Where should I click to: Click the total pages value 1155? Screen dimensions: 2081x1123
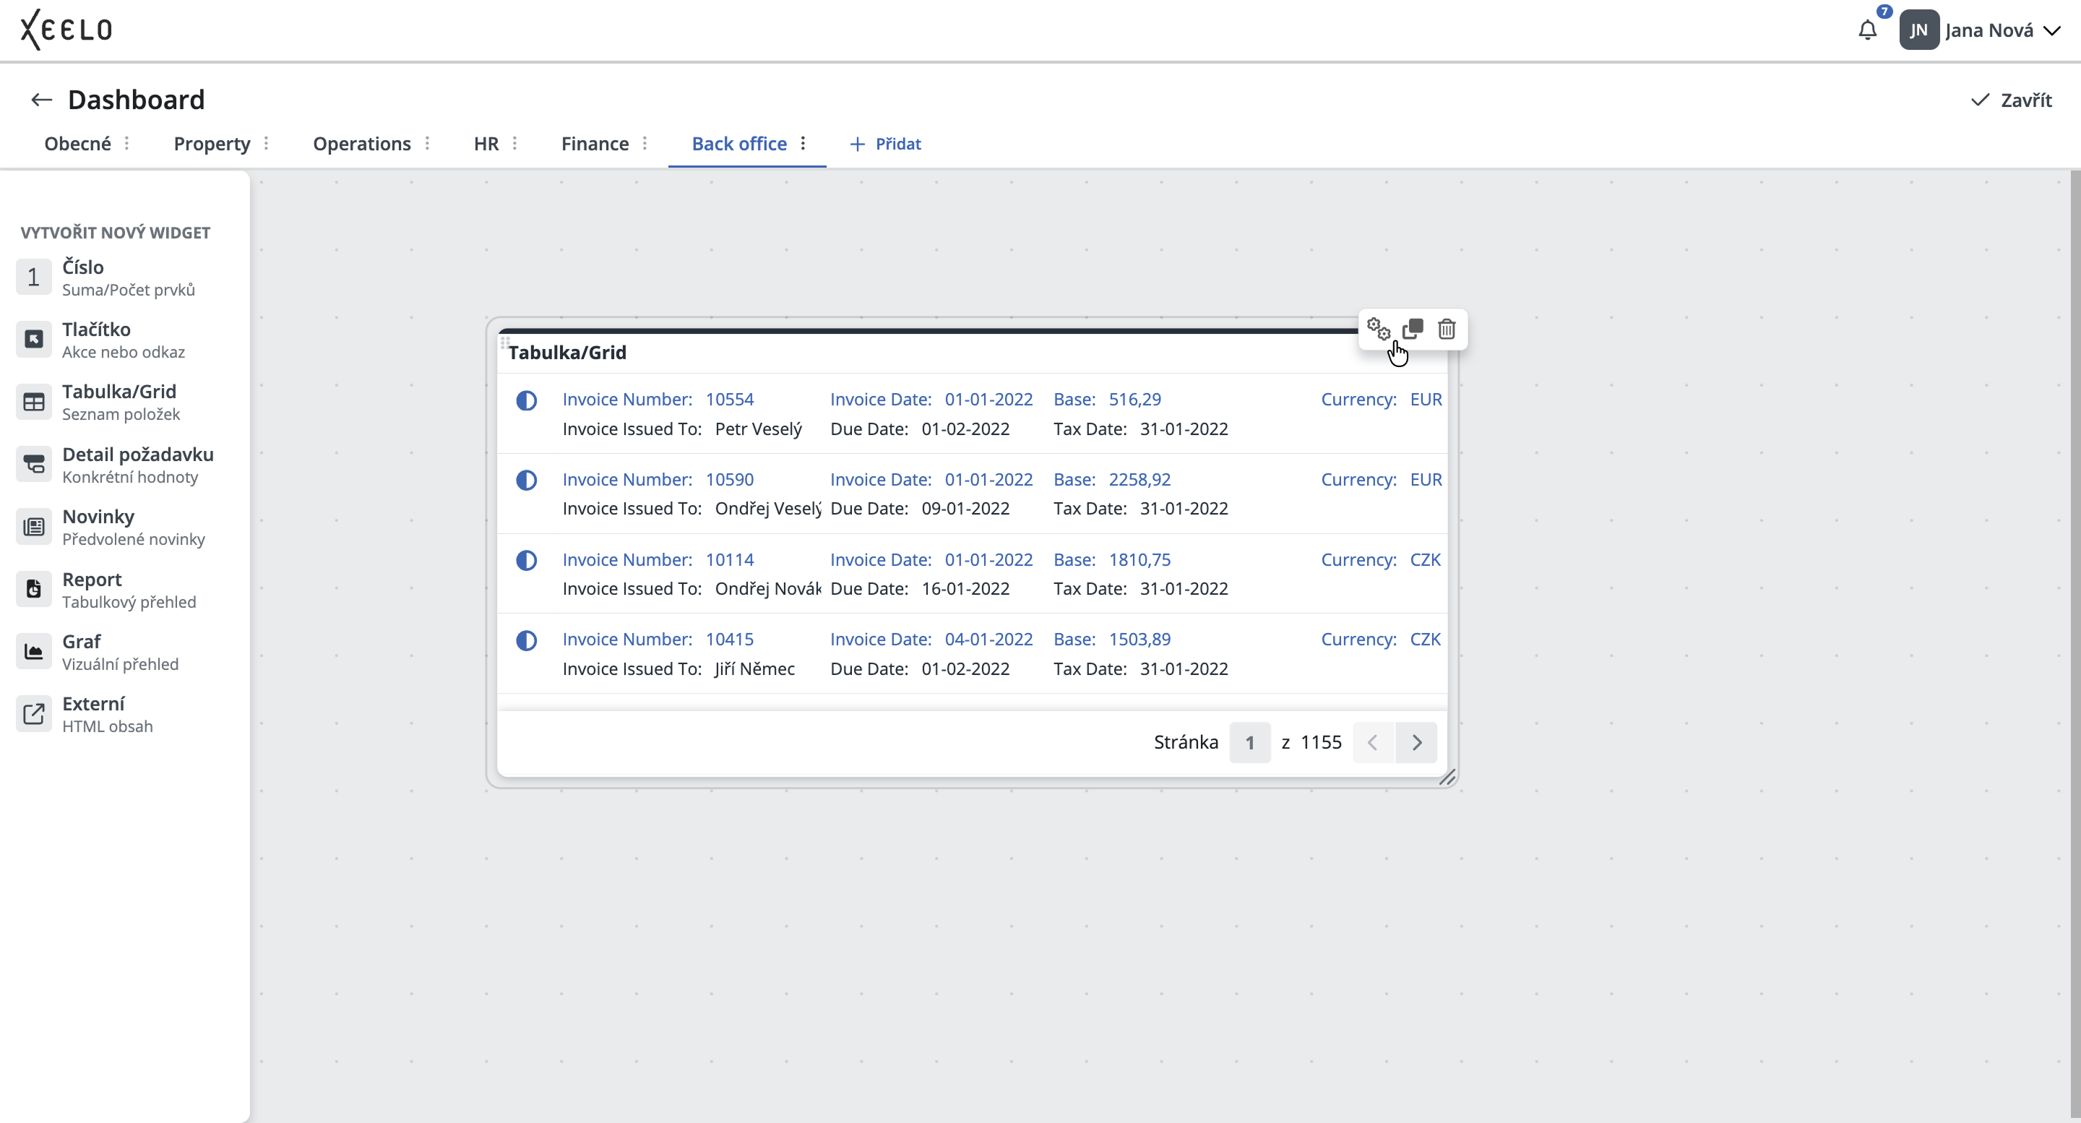pyautogui.click(x=1321, y=742)
